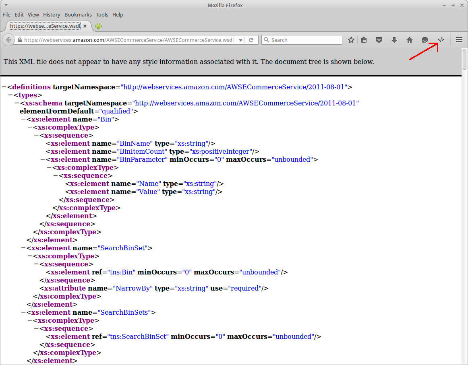Save page to Pocket icon
Viewport: 468px width, 365px height.
tap(379, 40)
